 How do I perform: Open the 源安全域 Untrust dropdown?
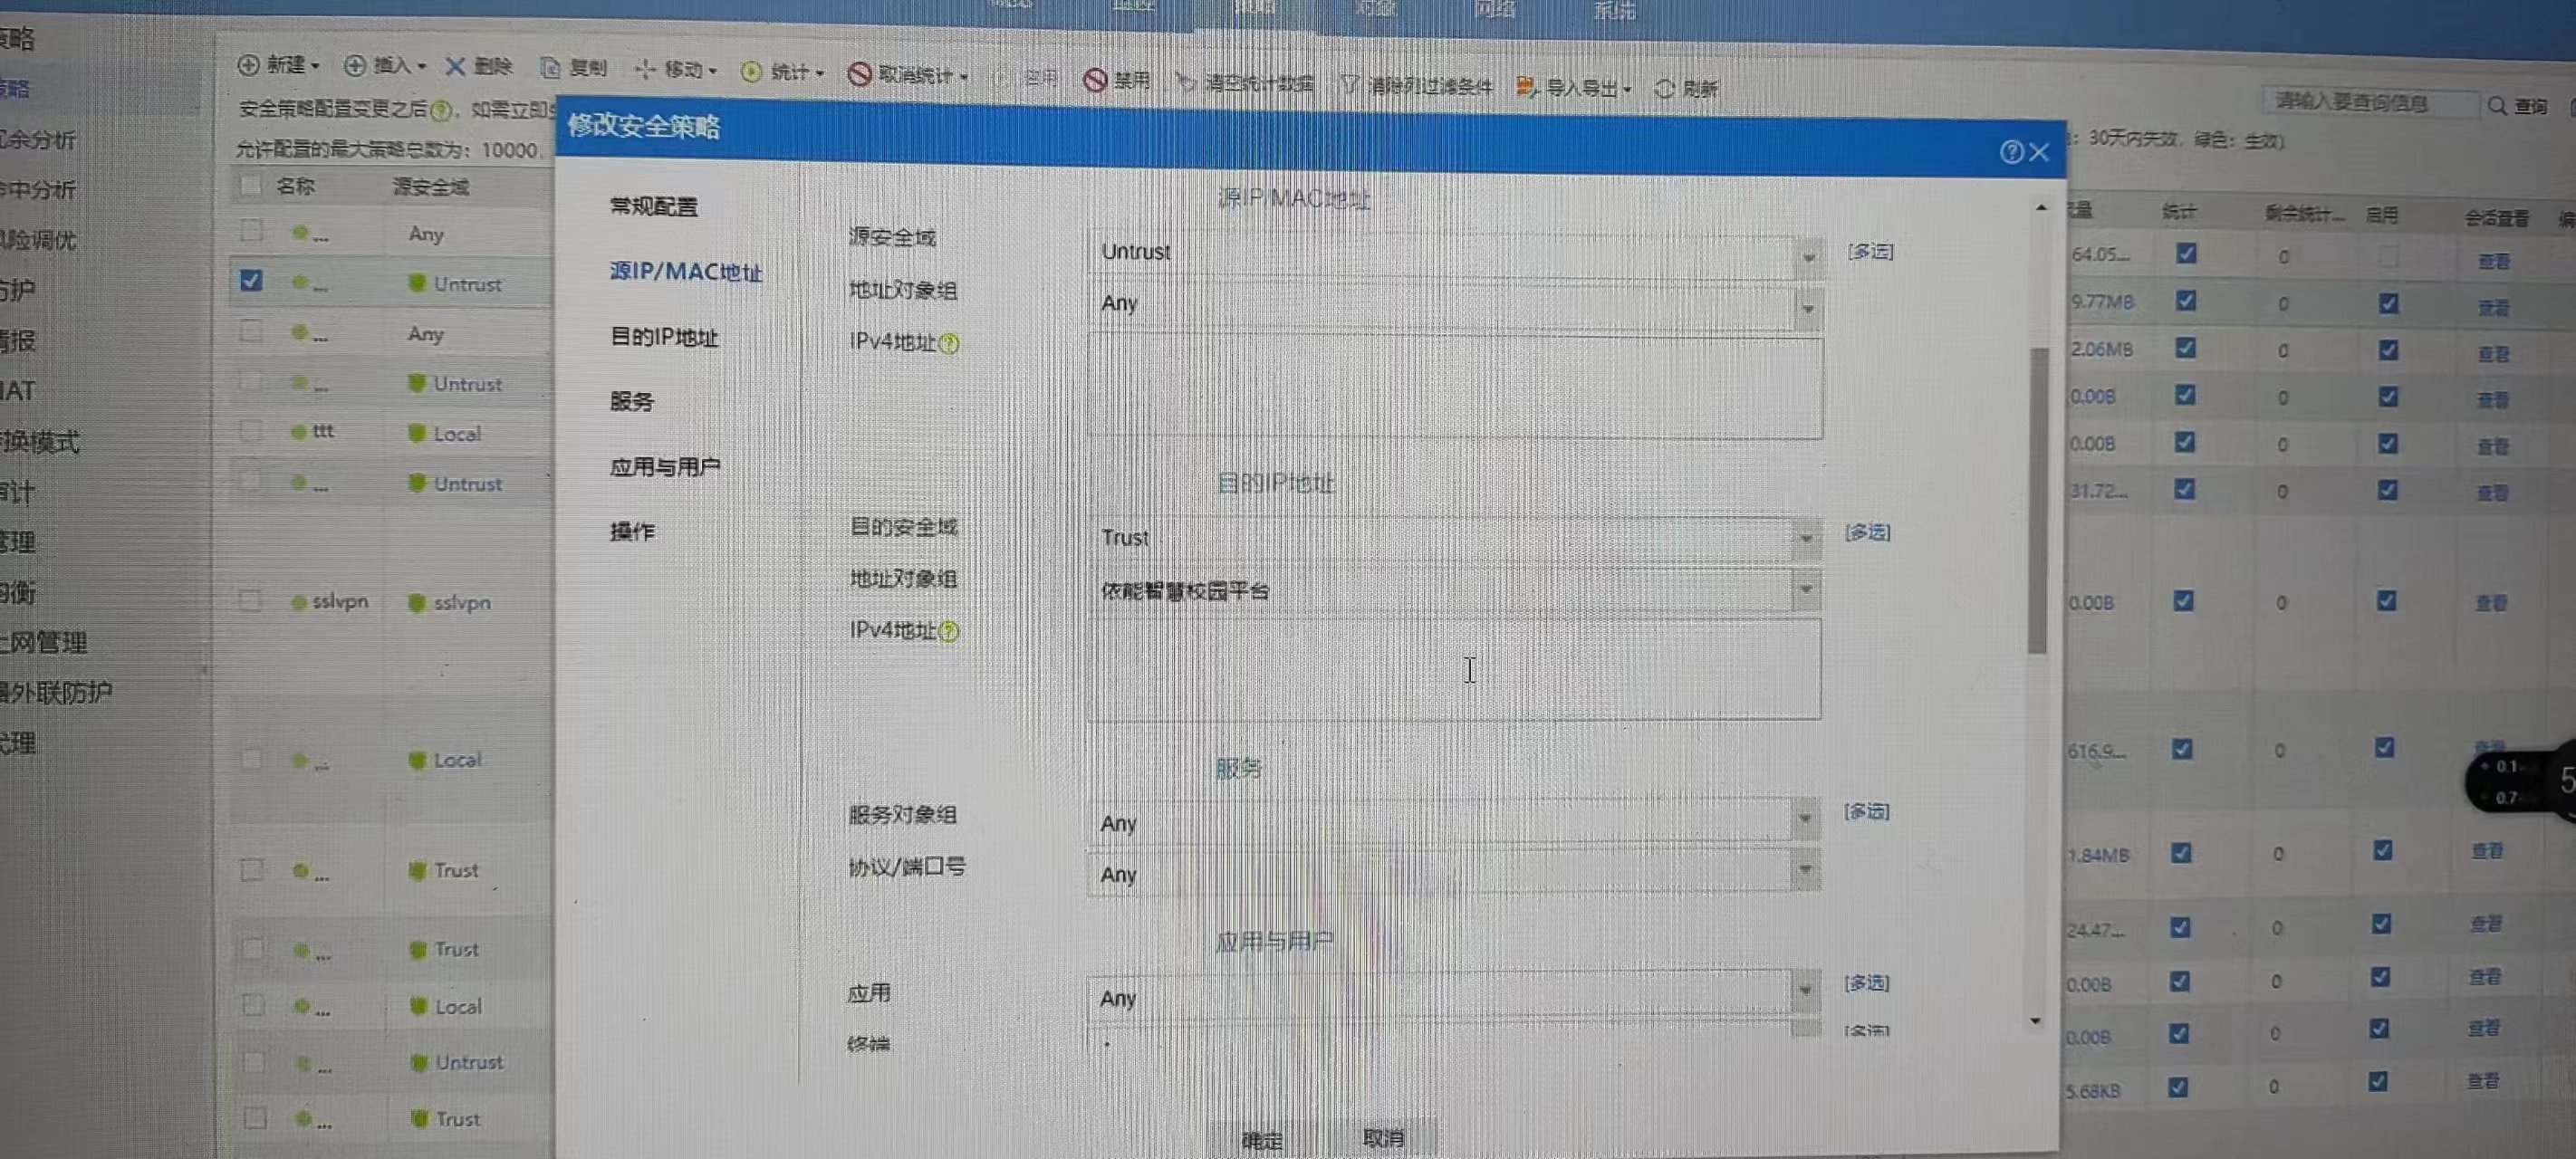[x=1808, y=257]
